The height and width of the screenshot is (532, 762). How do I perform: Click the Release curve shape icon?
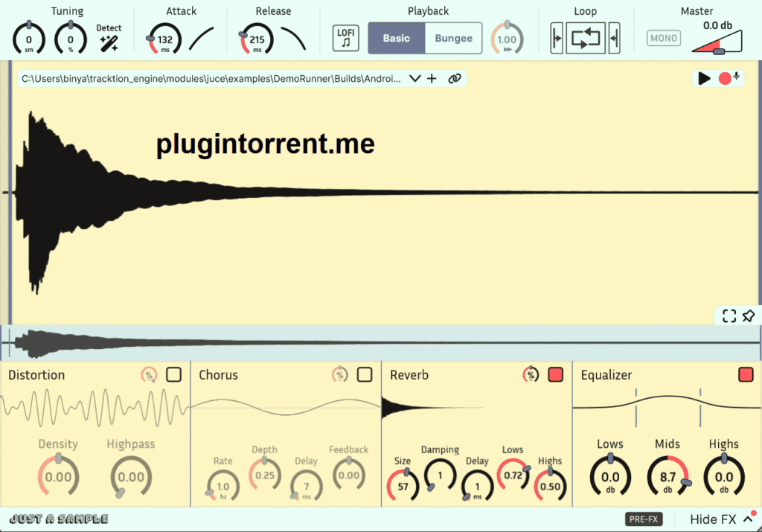point(293,39)
